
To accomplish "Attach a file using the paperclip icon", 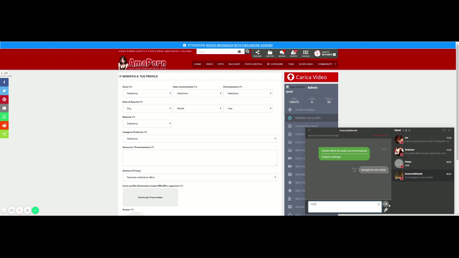I will coord(386,210).
